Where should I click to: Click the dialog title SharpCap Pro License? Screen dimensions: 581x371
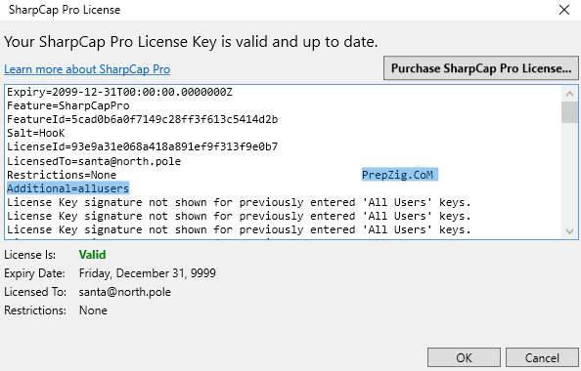(x=65, y=10)
